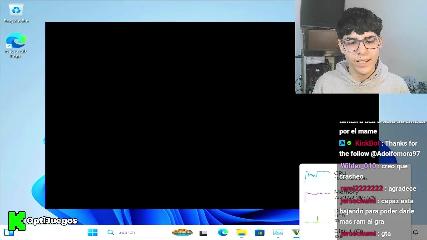Open File Explorer from the taskbar

click(x=241, y=232)
